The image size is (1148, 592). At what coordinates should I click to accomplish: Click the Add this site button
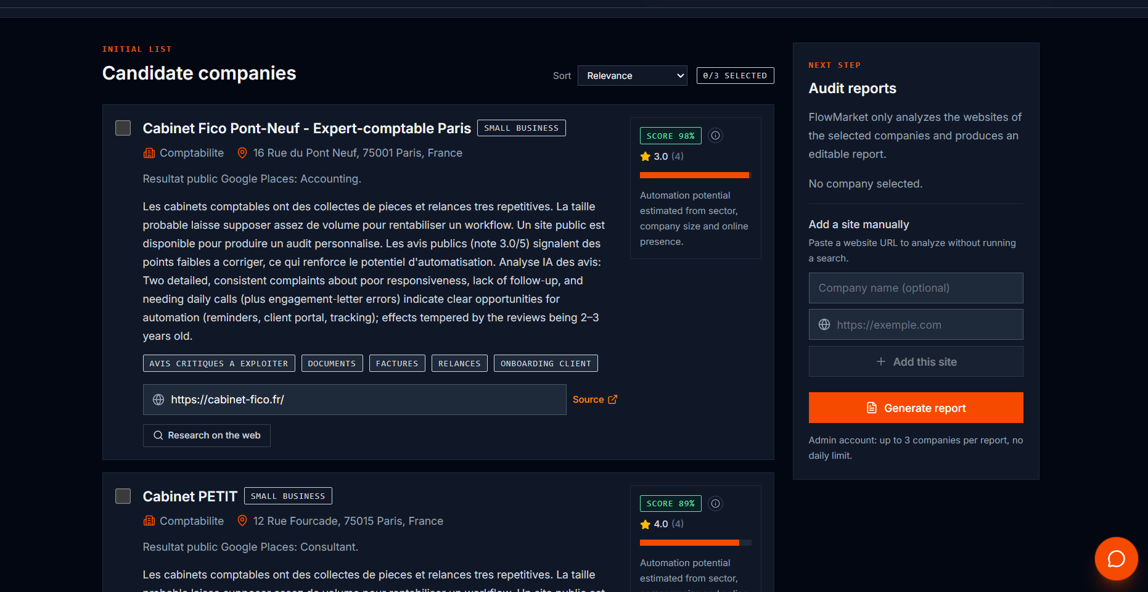click(916, 361)
